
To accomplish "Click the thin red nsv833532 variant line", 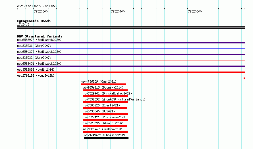I will tap(131, 60).
